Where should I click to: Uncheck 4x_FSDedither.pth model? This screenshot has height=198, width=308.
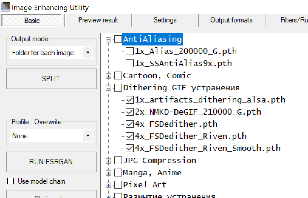[130, 124]
